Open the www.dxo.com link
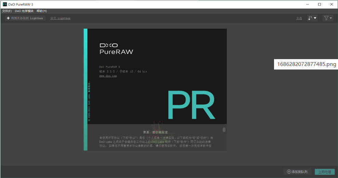Image resolution: width=338 pixels, height=178 pixels. click(x=108, y=76)
